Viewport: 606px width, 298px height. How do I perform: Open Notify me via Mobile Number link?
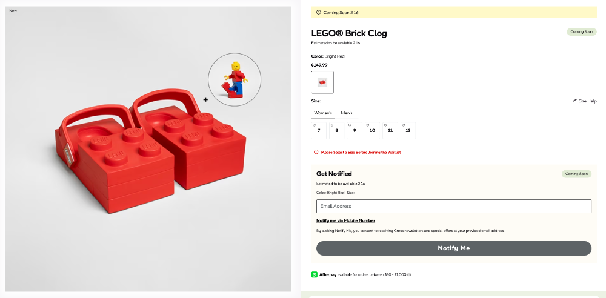(x=345, y=220)
